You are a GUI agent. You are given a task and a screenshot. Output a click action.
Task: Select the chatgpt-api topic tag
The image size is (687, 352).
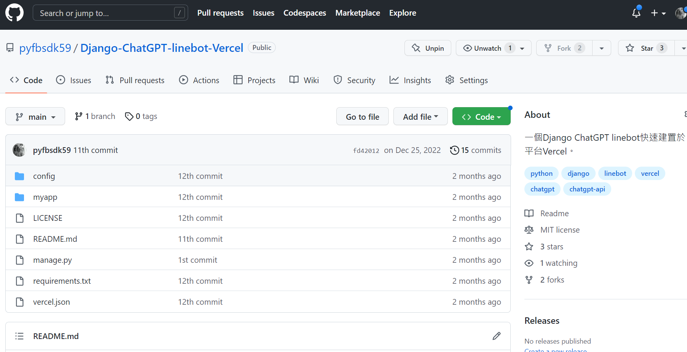(587, 189)
